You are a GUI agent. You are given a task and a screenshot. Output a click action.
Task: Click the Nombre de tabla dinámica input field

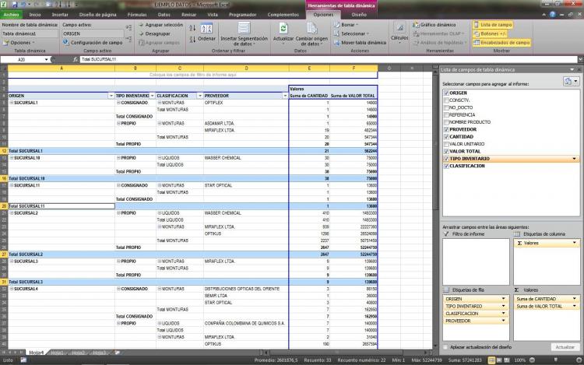[30, 33]
